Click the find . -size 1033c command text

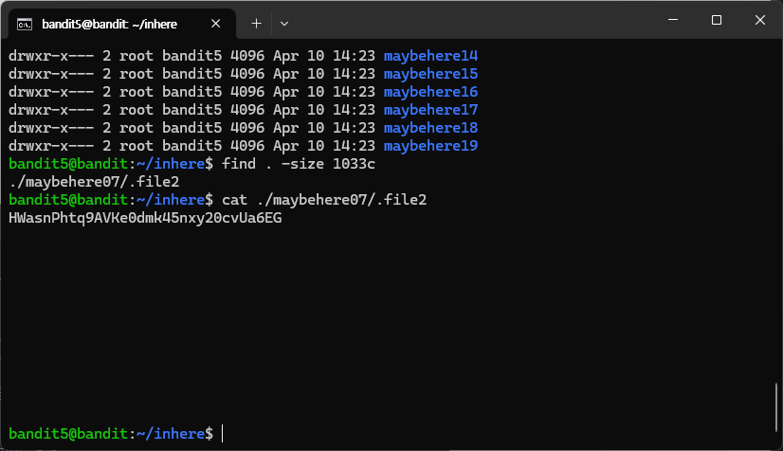[x=299, y=164]
